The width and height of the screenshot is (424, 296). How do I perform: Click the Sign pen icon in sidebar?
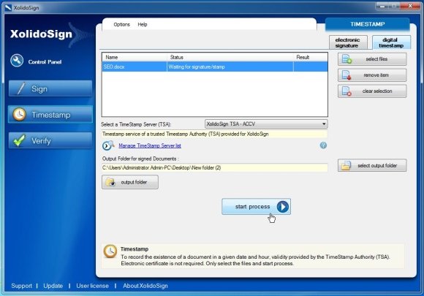tap(21, 88)
